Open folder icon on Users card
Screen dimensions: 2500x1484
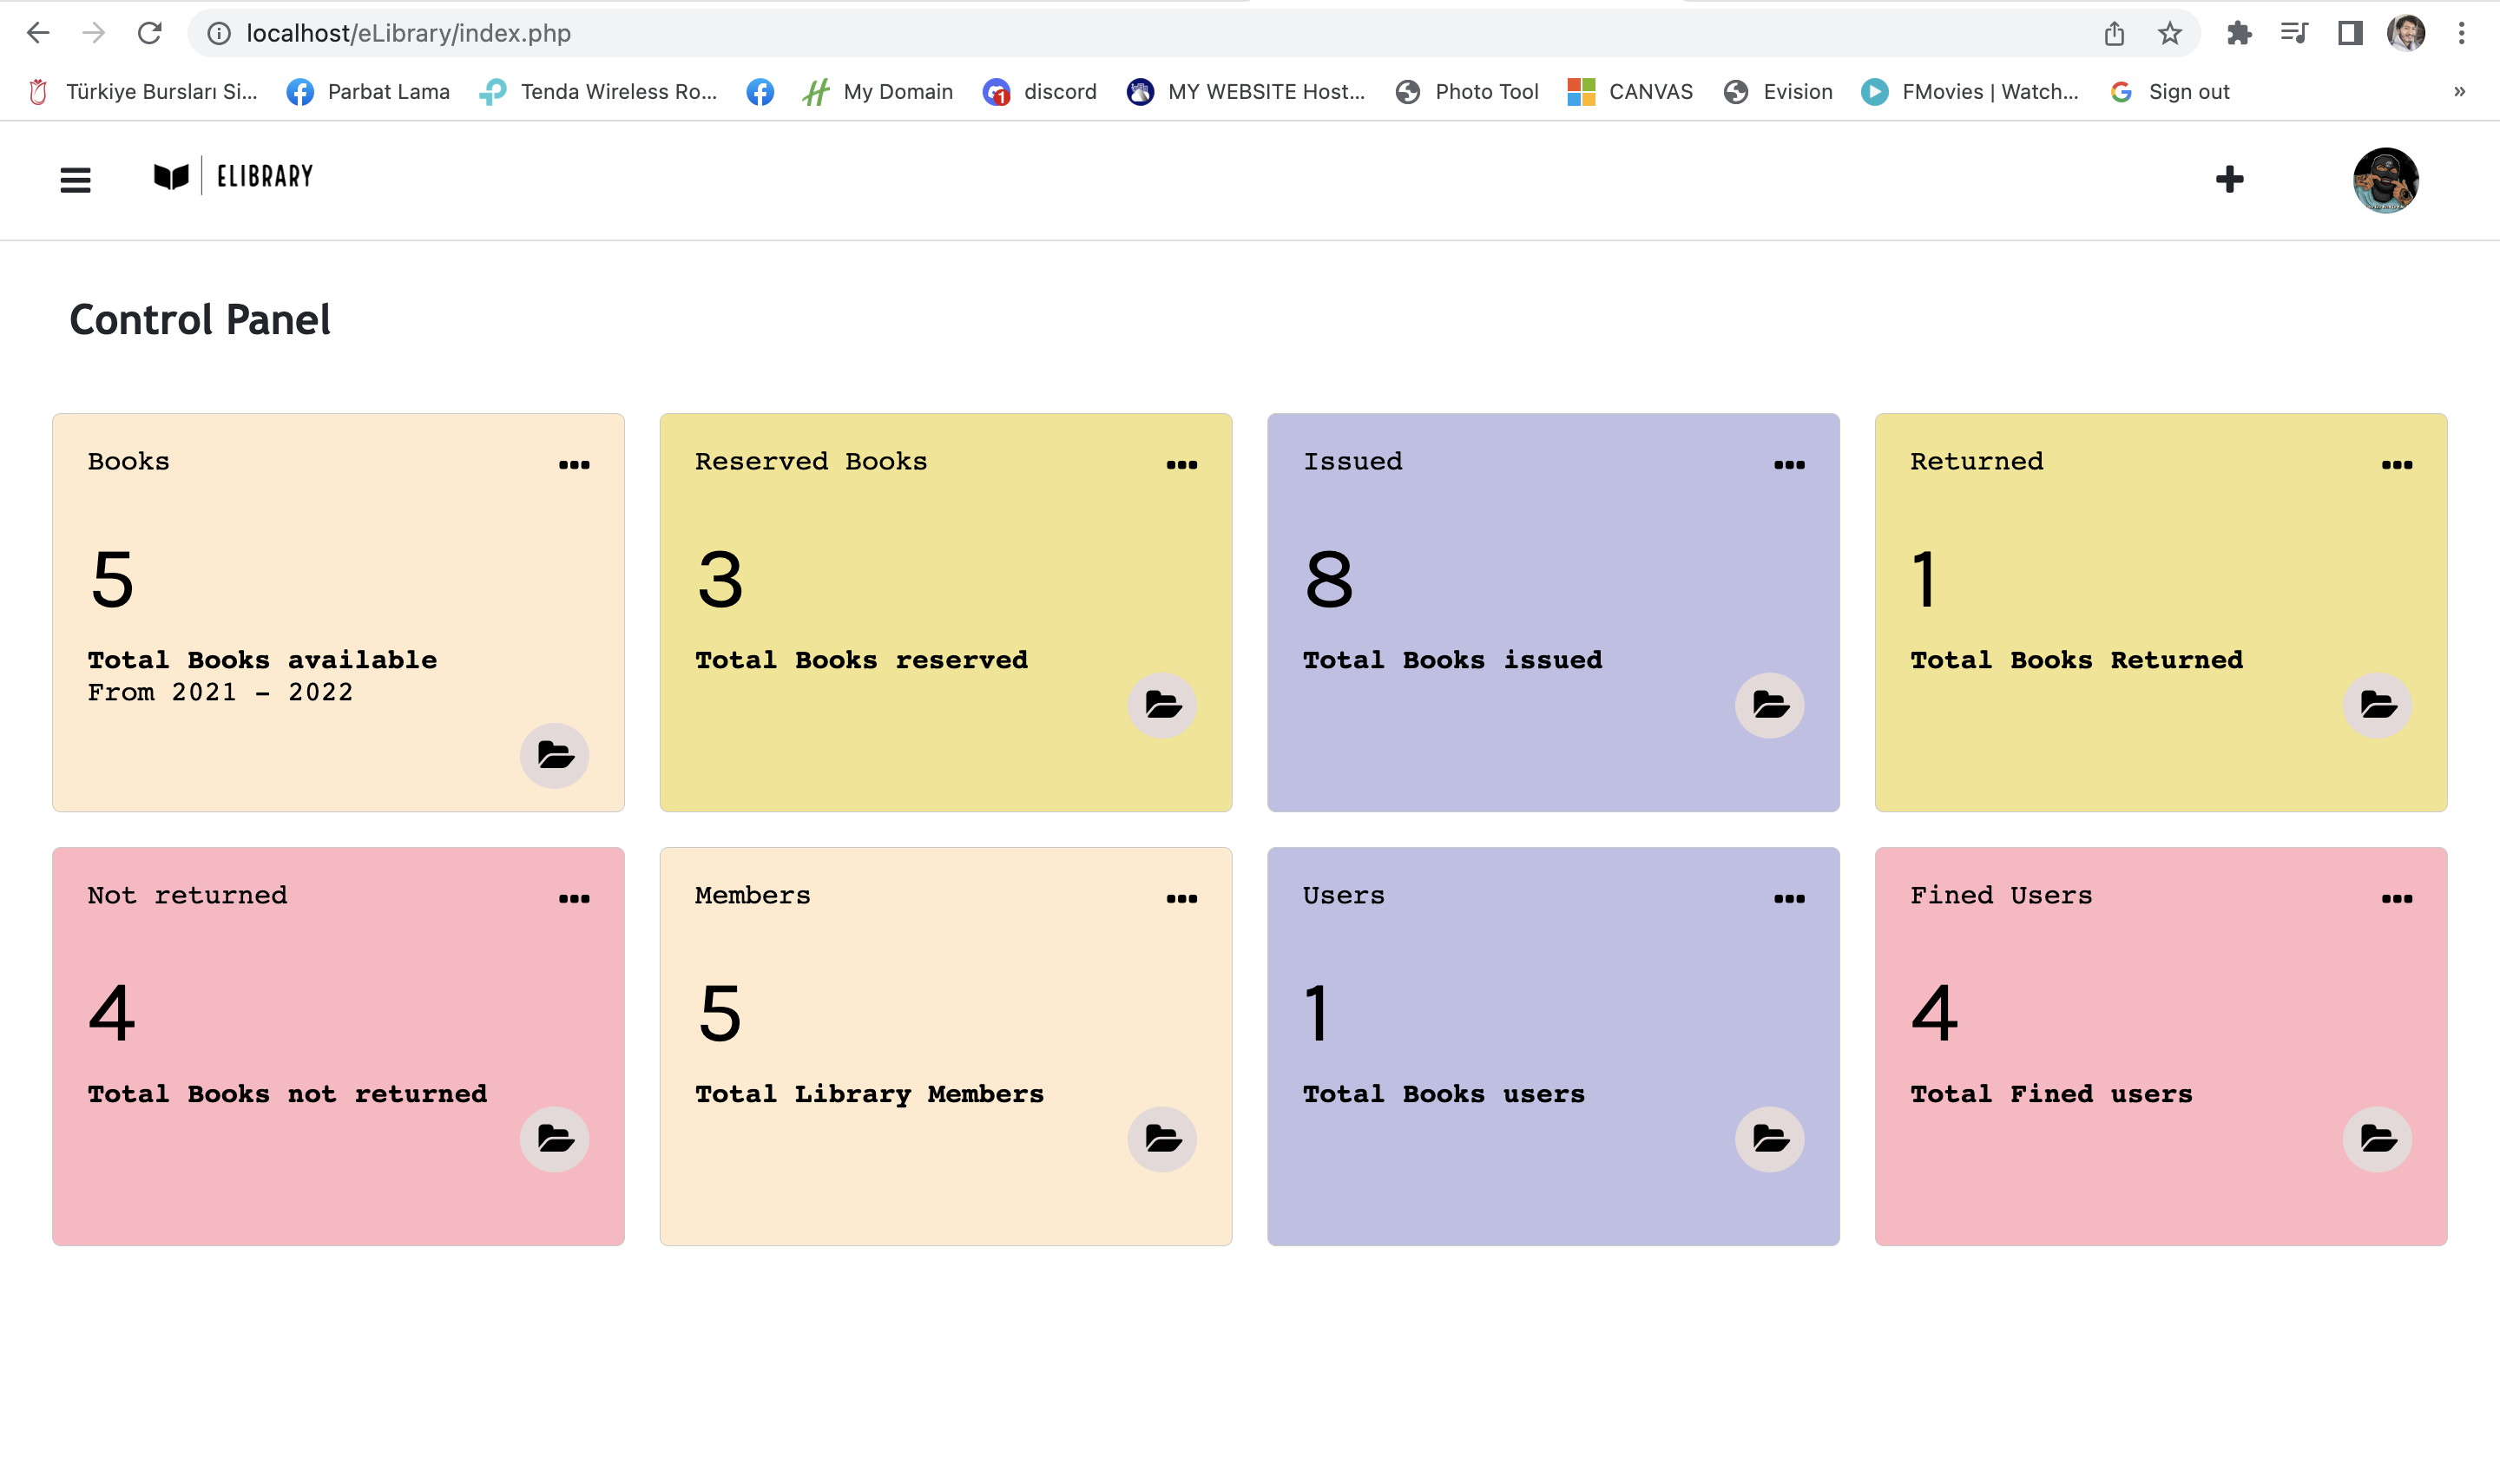click(1770, 1139)
